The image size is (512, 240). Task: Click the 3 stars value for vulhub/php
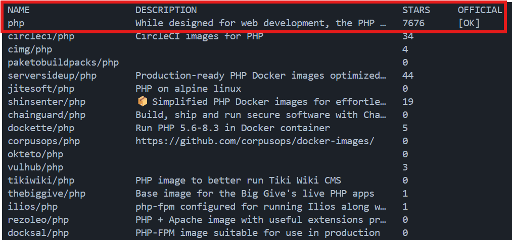point(405,167)
